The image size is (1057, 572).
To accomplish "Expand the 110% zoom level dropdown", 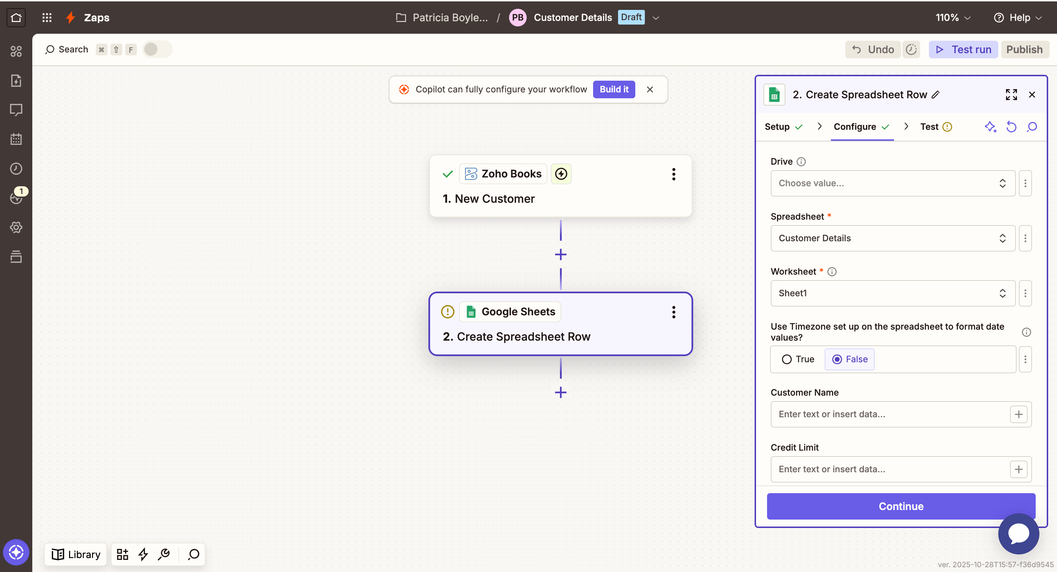I will [953, 18].
